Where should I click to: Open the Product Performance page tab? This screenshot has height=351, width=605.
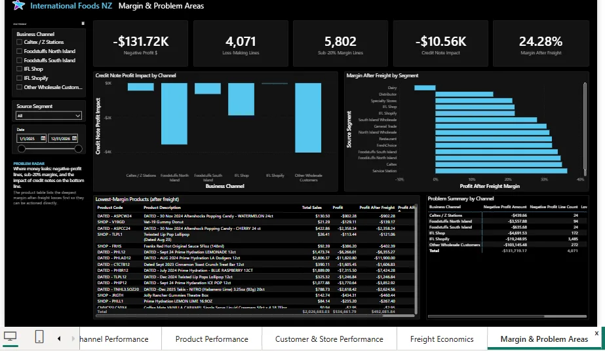tap(212, 339)
